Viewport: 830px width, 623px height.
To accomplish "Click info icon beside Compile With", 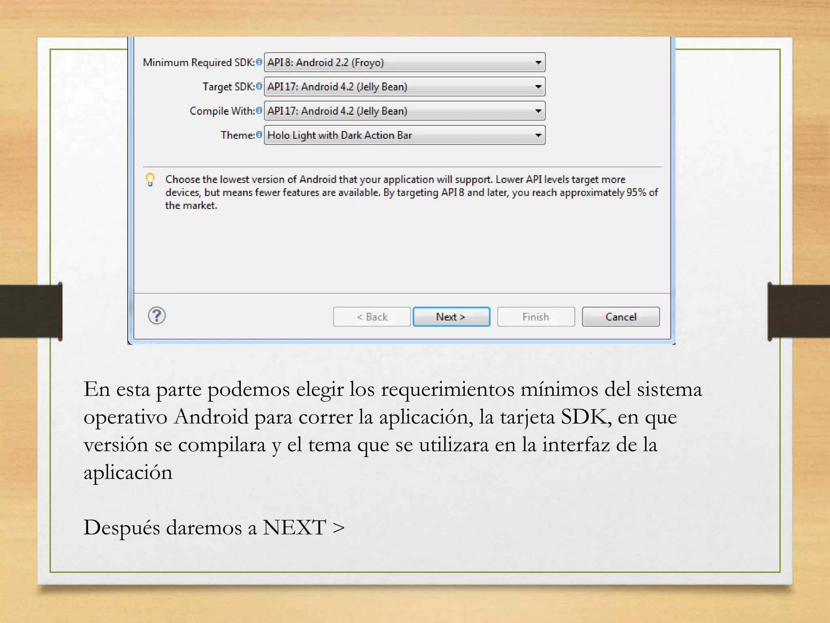I will click(x=259, y=110).
